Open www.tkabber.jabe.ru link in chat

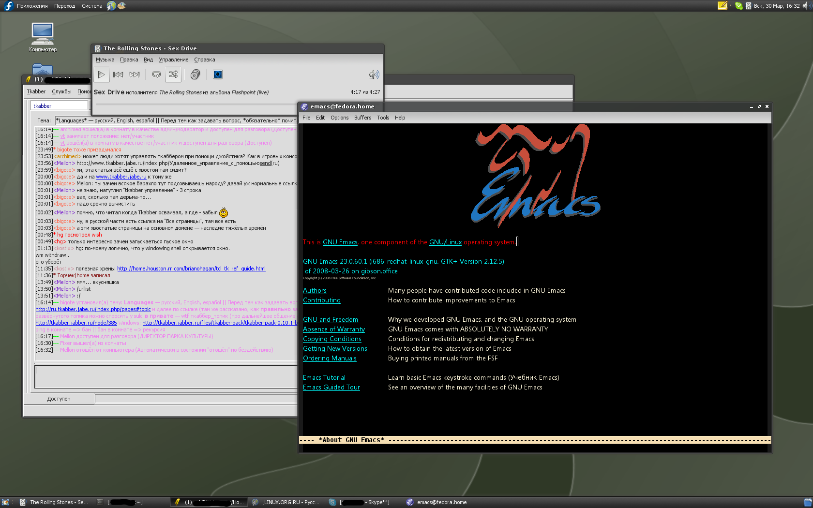point(121,177)
